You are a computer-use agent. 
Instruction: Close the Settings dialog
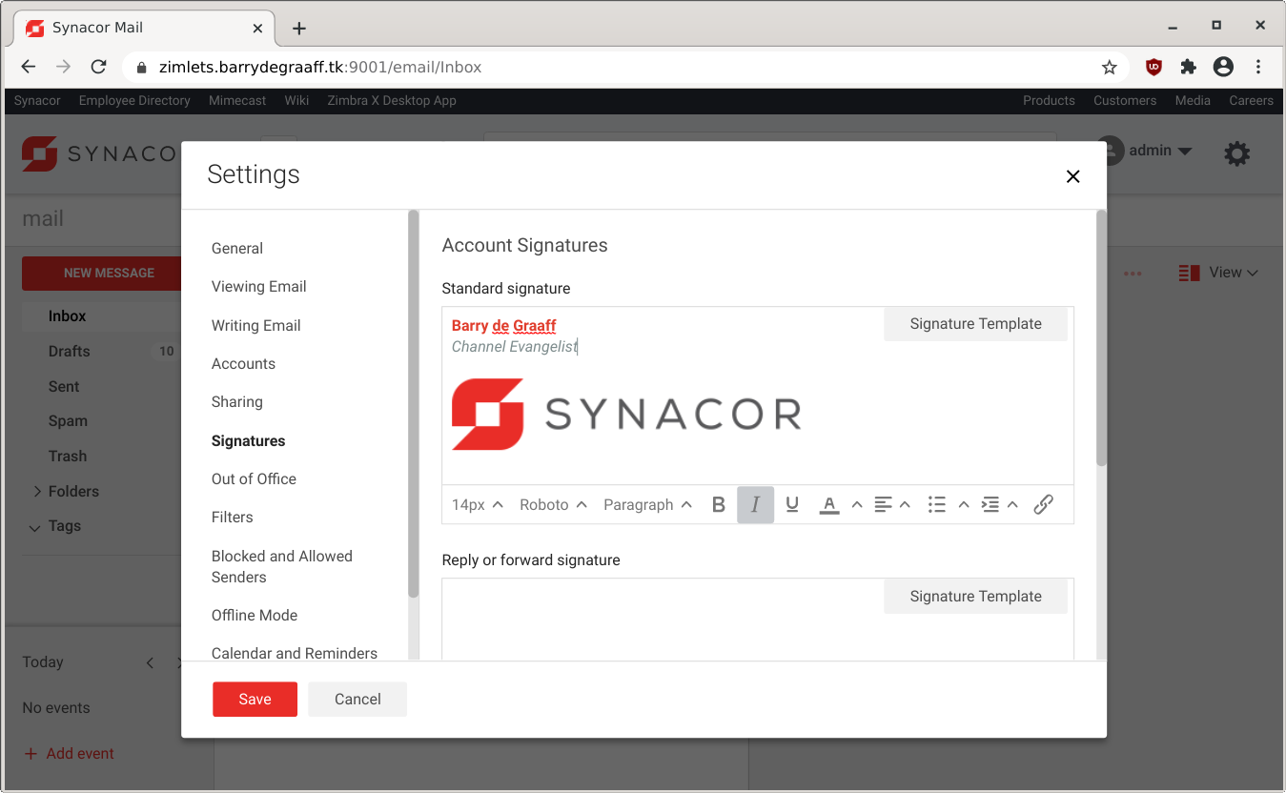[1073, 176]
